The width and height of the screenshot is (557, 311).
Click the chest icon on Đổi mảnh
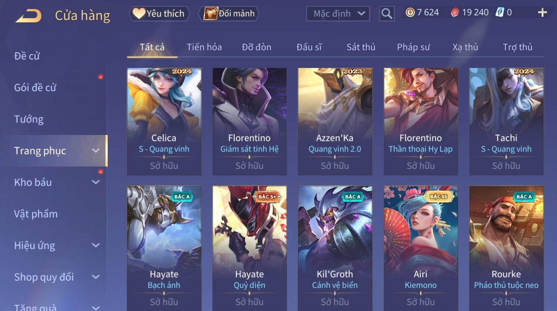[210, 13]
